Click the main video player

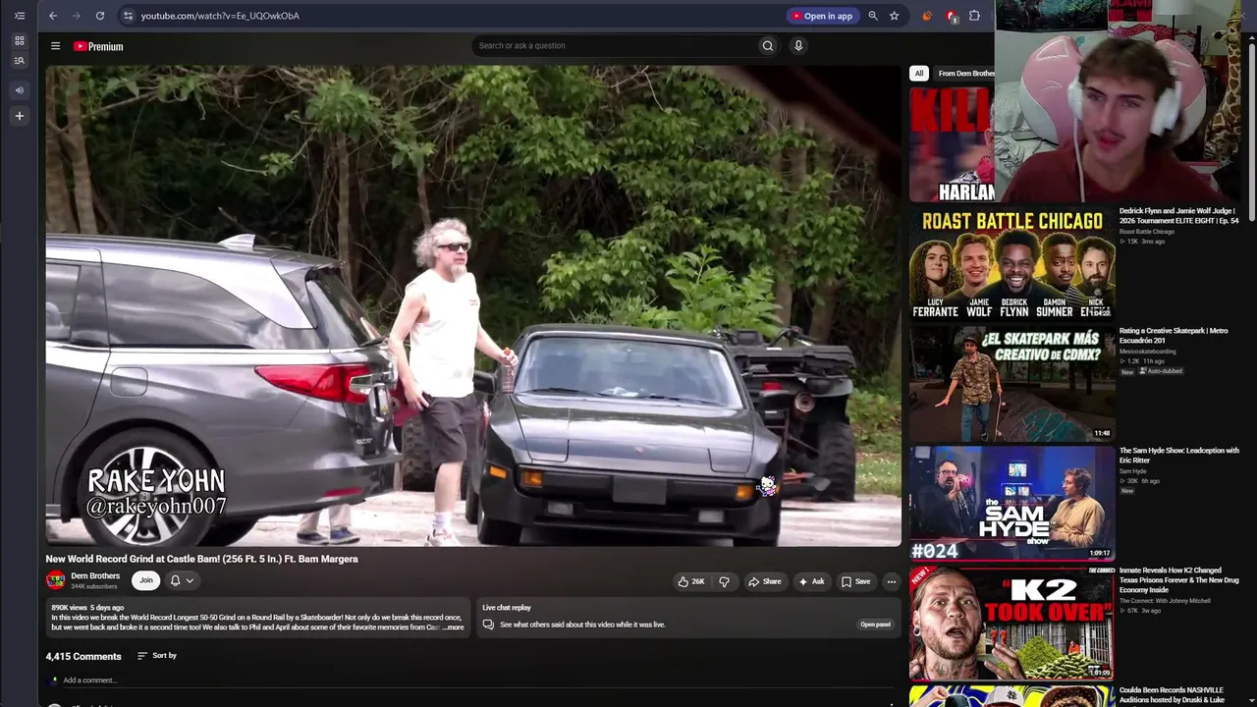(x=473, y=305)
